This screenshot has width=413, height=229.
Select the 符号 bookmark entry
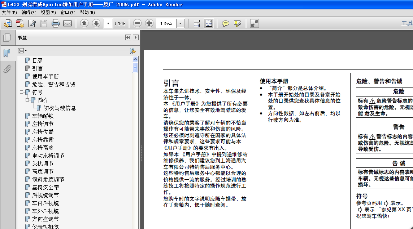click(37, 92)
